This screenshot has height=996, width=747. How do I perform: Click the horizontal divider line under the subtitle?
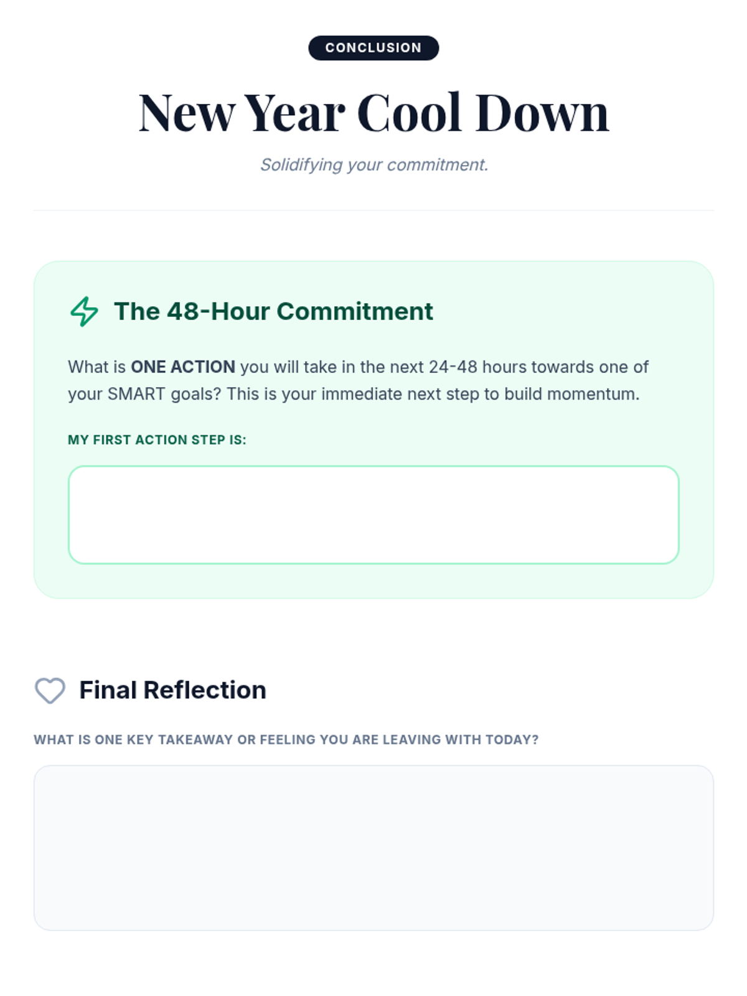(x=374, y=210)
